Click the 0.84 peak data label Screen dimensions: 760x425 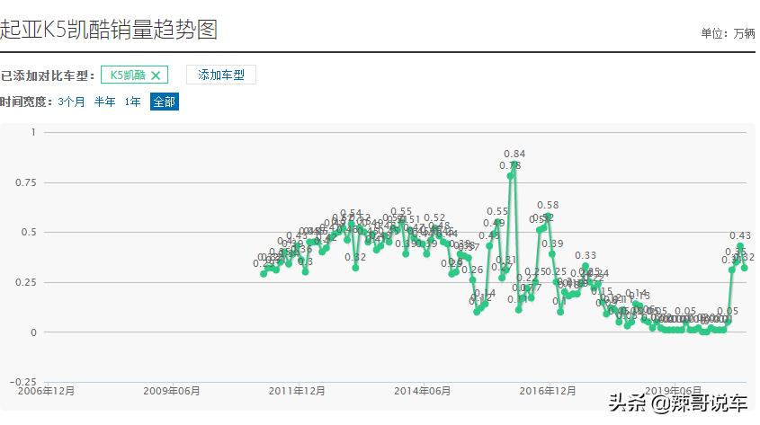[x=514, y=154]
